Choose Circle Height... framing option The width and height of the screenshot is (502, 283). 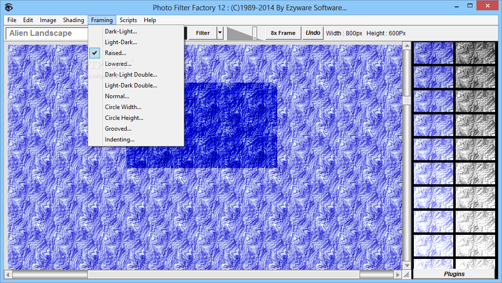136,118
